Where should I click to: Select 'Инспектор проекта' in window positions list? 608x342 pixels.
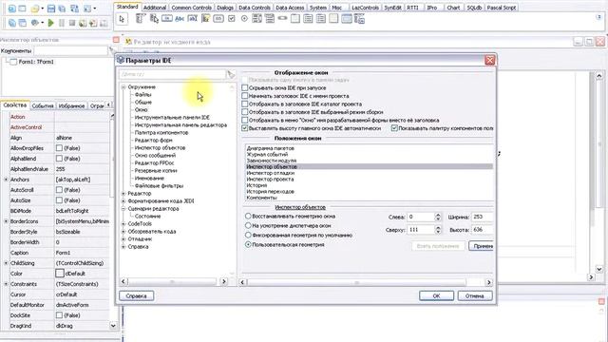(270, 180)
